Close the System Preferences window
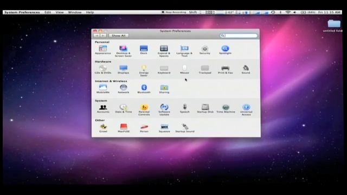This screenshot has width=347, height=195. pyautogui.click(x=95, y=31)
